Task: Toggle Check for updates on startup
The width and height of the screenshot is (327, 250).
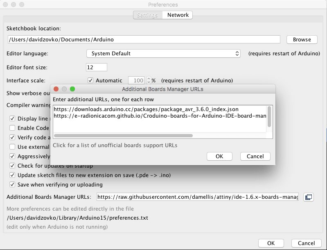Action: pos(12,166)
